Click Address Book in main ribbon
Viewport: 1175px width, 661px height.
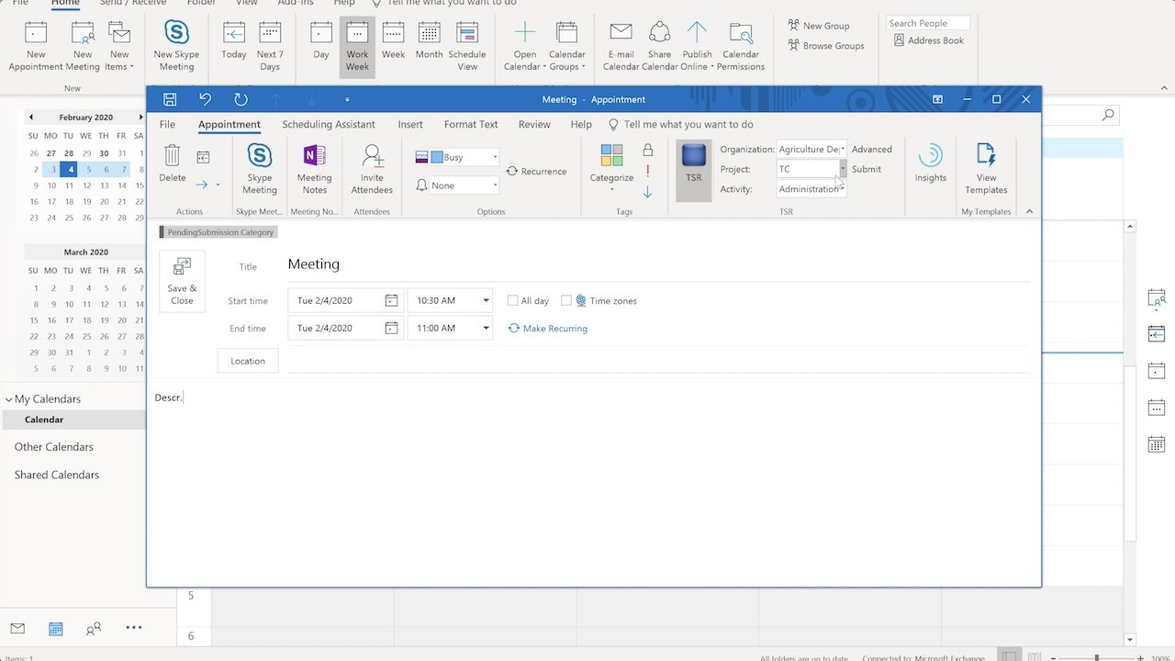929,40
